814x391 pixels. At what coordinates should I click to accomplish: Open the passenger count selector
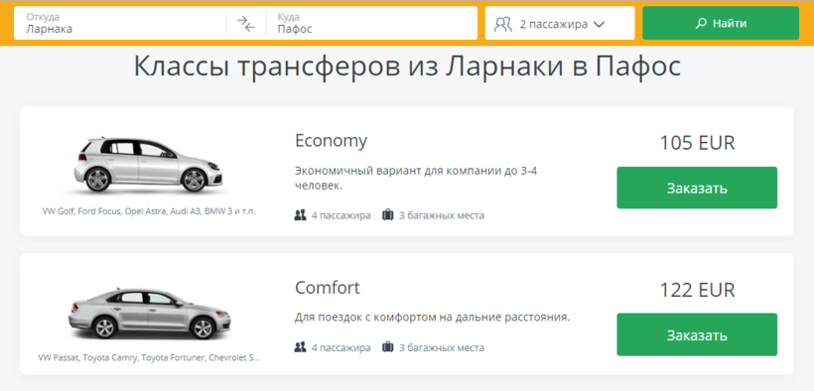pyautogui.click(x=560, y=24)
